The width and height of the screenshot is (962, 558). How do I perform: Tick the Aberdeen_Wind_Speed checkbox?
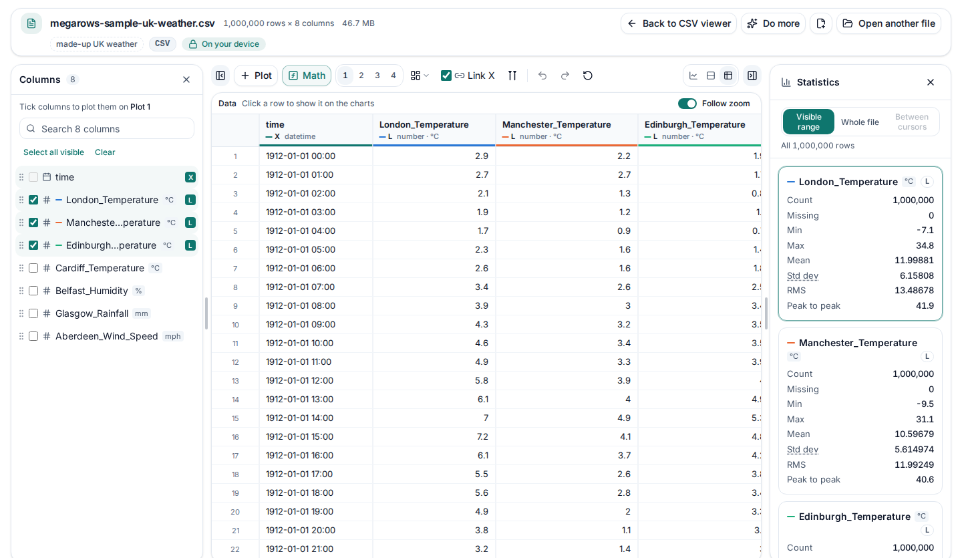point(33,336)
